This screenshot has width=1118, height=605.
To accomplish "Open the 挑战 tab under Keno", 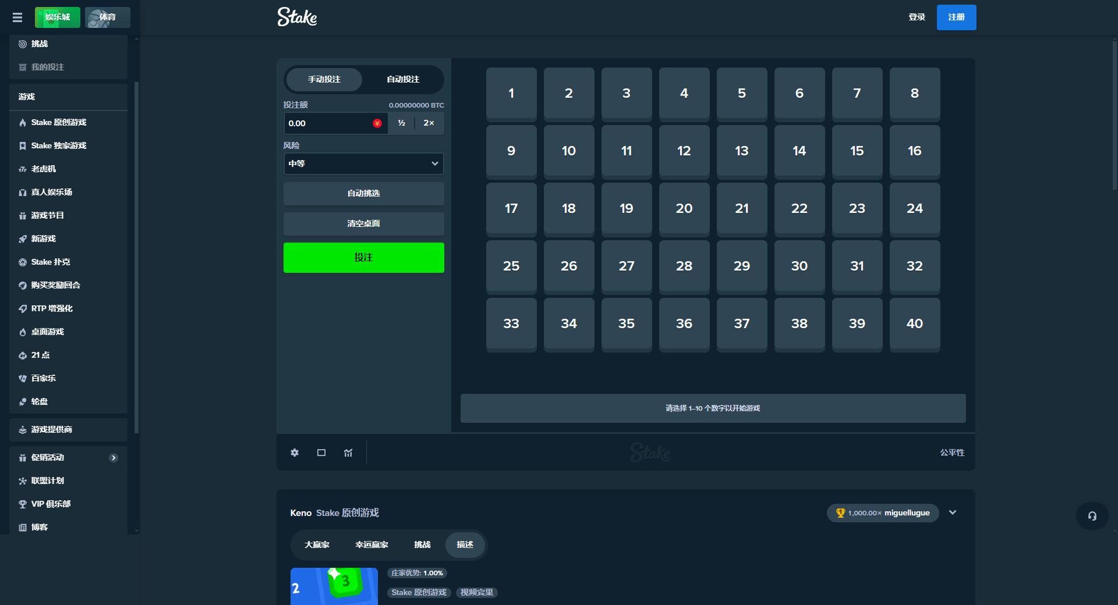I will pos(422,544).
